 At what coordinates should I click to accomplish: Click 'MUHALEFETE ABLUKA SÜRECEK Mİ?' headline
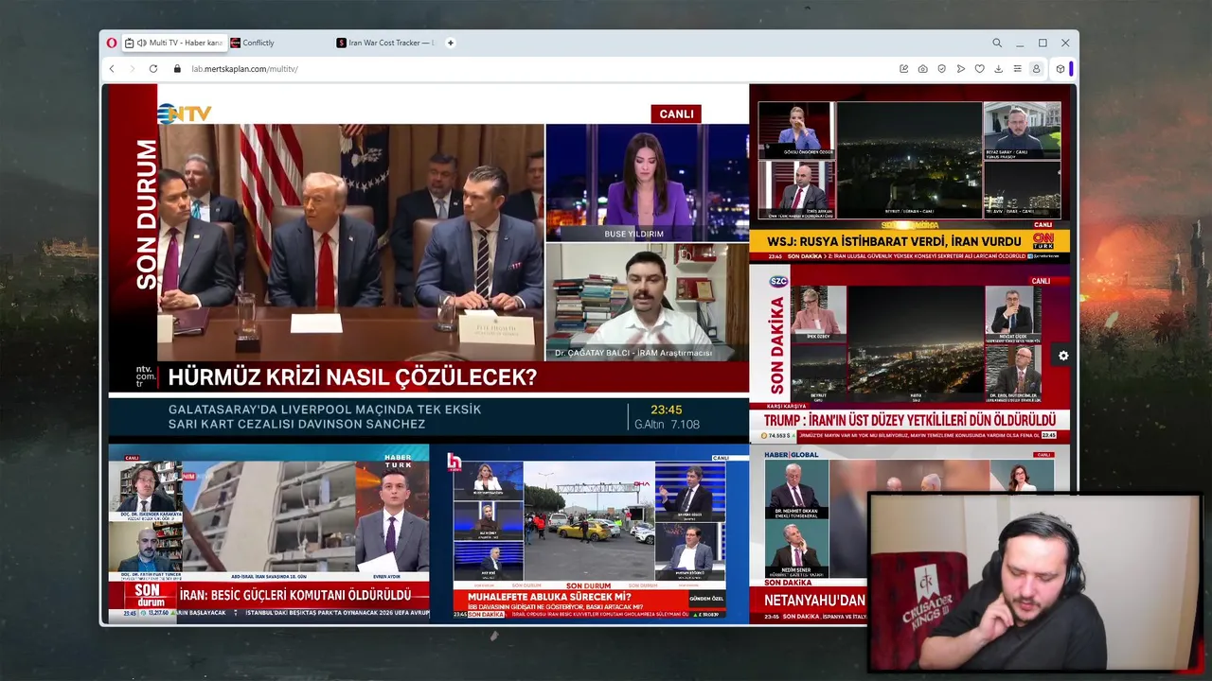(x=549, y=597)
